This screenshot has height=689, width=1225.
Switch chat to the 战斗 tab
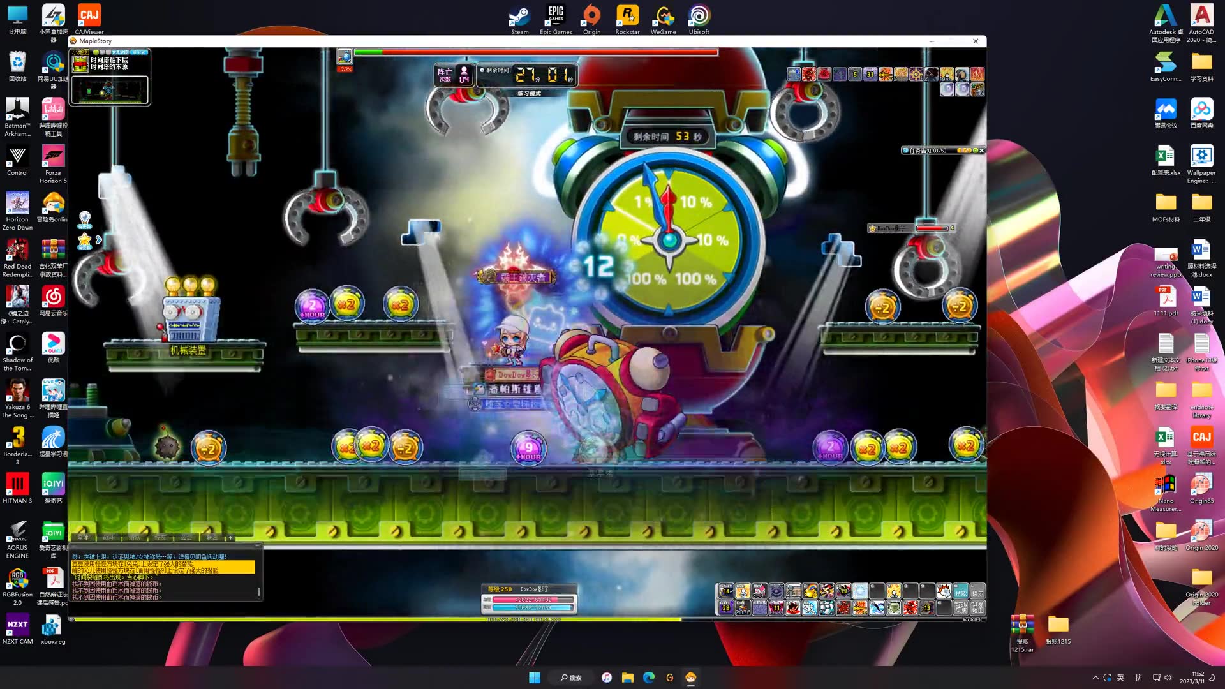109,538
